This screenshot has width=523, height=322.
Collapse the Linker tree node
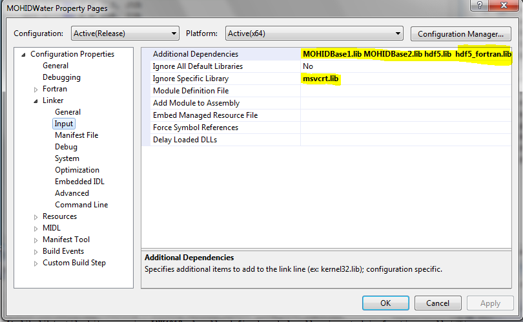(x=36, y=101)
